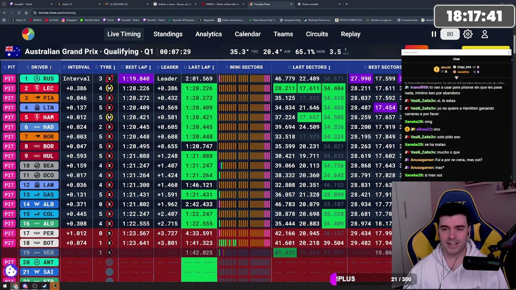Click RUS purple best lap 1:19.840
516x290 pixels.
(x=136, y=79)
